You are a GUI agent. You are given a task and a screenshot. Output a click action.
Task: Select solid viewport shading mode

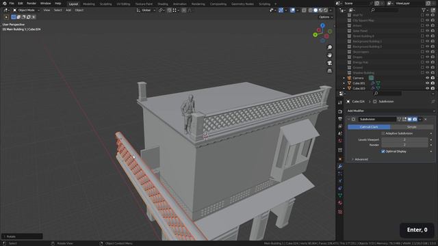coord(315,10)
